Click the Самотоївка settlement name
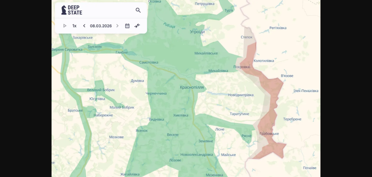Screen dimensions: 372x177 pos(149,62)
